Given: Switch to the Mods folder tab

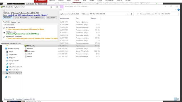Looking at the screenshot, I should tap(6, 22).
